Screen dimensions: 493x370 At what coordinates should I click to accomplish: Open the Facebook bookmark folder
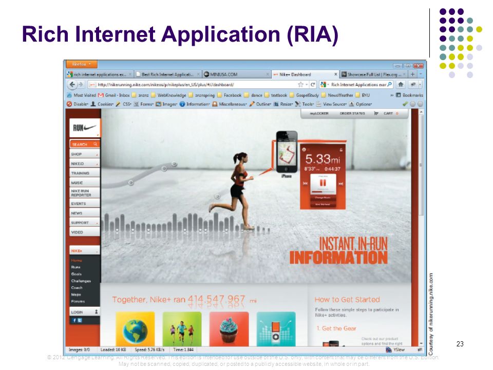(x=229, y=95)
